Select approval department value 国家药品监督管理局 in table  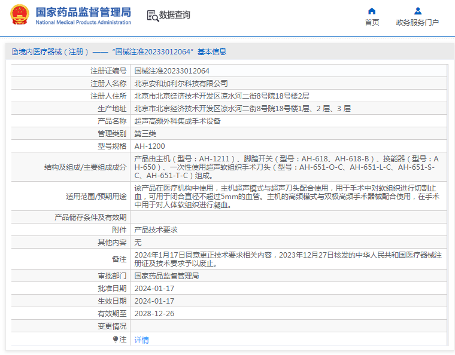tap(166, 276)
